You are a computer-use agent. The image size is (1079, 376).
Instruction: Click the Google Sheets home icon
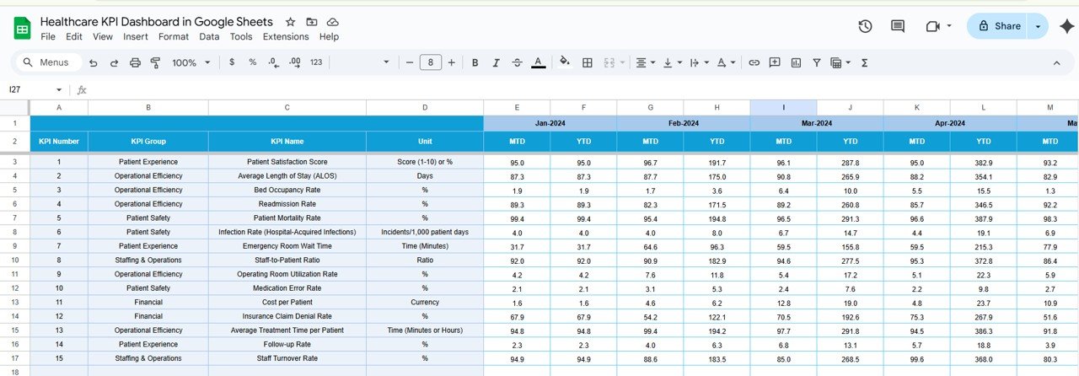click(x=22, y=29)
